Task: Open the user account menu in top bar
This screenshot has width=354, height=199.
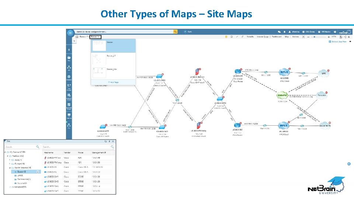Action: click(x=294, y=32)
